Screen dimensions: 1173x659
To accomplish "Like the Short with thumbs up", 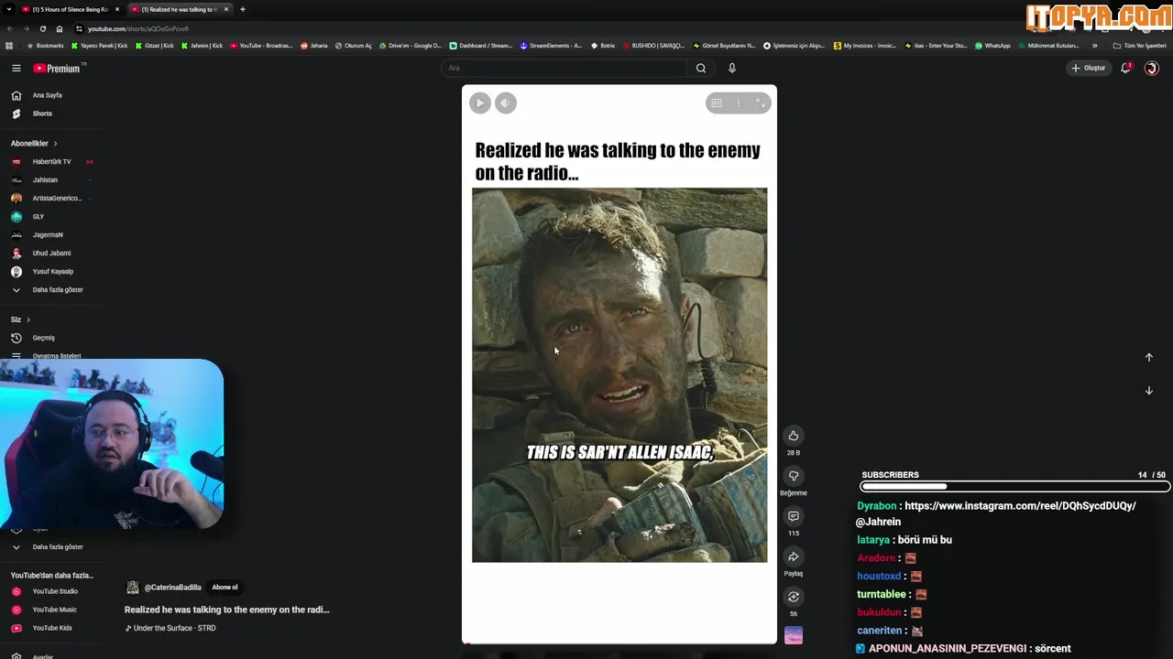I will pos(794,436).
